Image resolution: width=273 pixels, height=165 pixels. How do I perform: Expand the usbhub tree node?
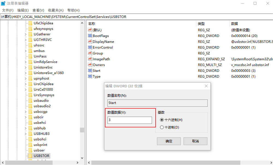click(25, 128)
